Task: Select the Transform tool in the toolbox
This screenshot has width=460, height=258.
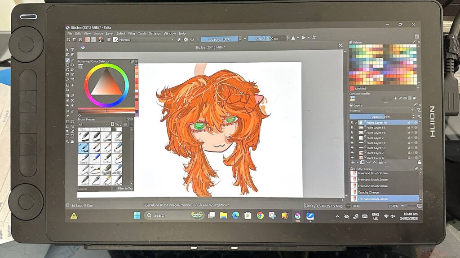Action: [67, 85]
